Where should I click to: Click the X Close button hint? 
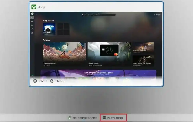pyautogui.click(x=57, y=81)
